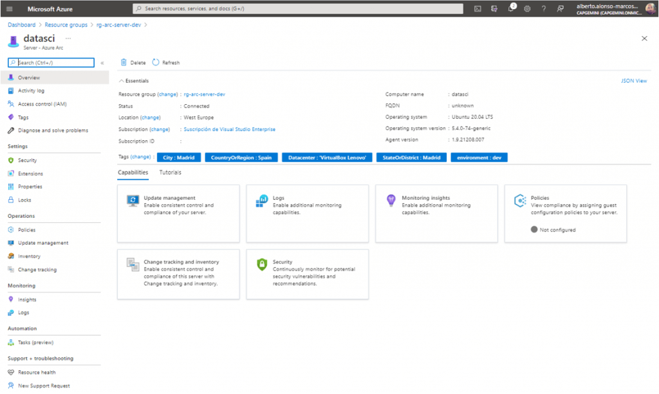Viewport: 659px width, 394px height.
Task: Click the Policies card hexagon icon
Action: click(x=520, y=201)
